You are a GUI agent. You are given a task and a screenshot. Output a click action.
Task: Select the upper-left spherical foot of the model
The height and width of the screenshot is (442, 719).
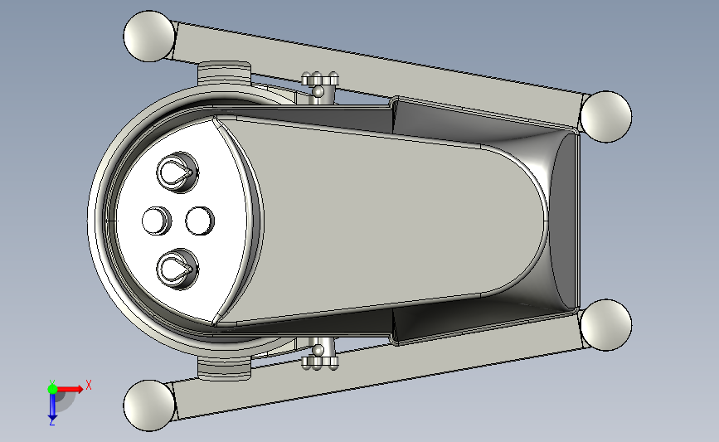click(x=149, y=36)
